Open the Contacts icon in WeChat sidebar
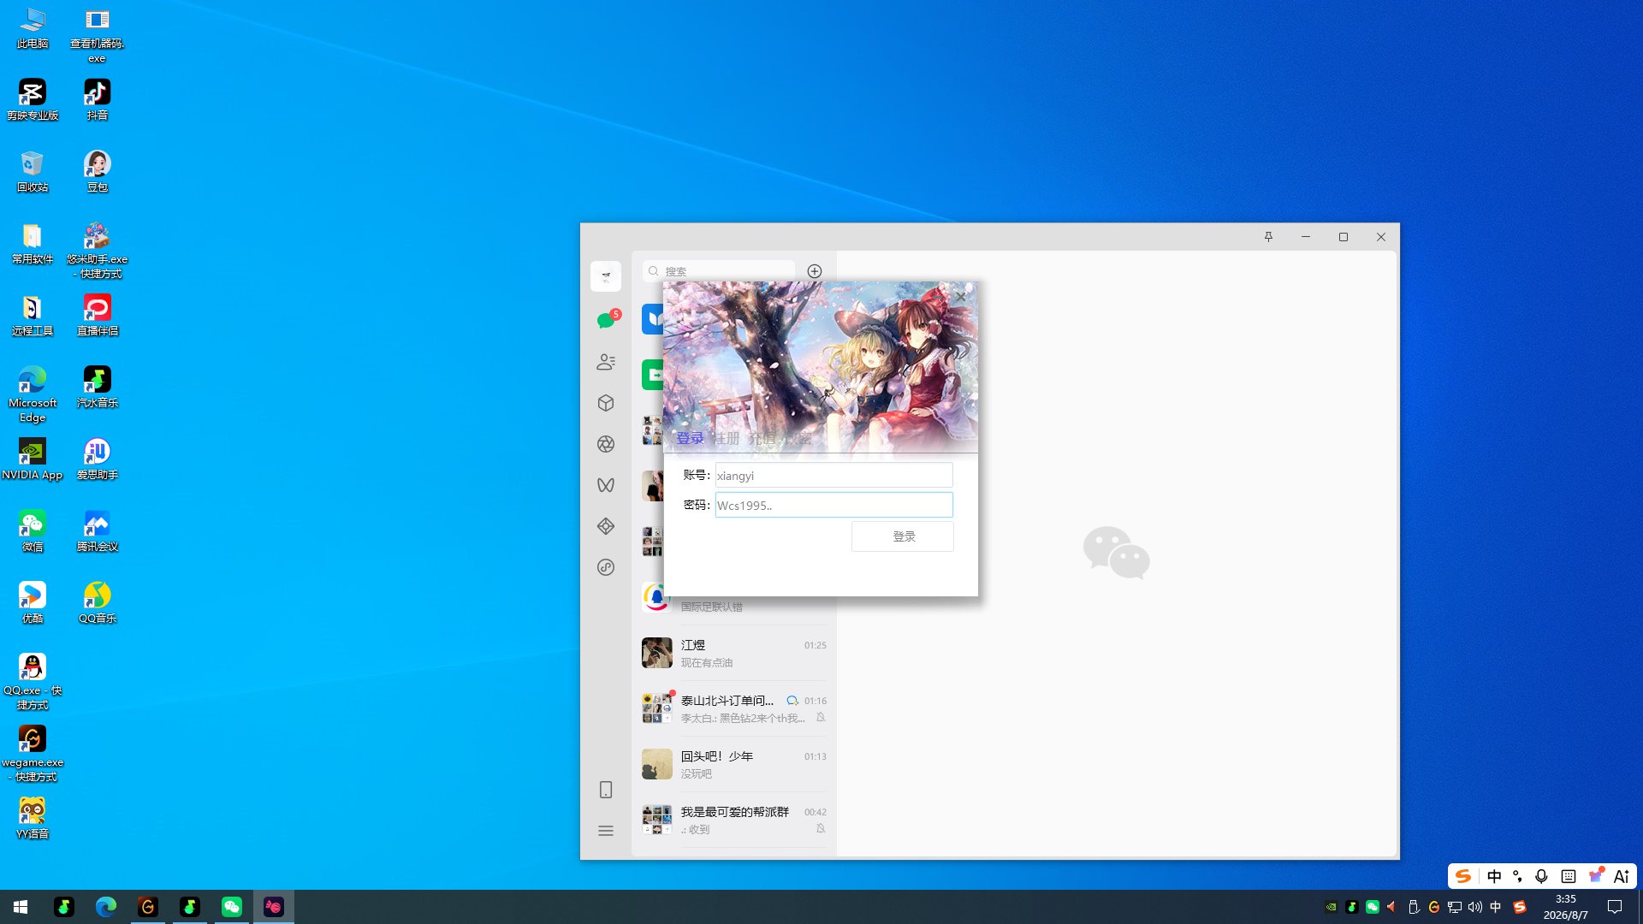 point(606,362)
